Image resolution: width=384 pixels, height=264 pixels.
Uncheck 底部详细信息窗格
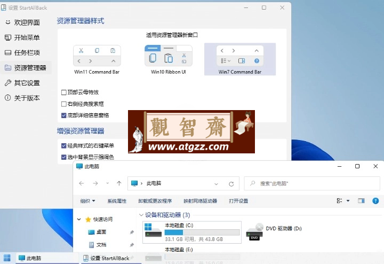(x=64, y=115)
